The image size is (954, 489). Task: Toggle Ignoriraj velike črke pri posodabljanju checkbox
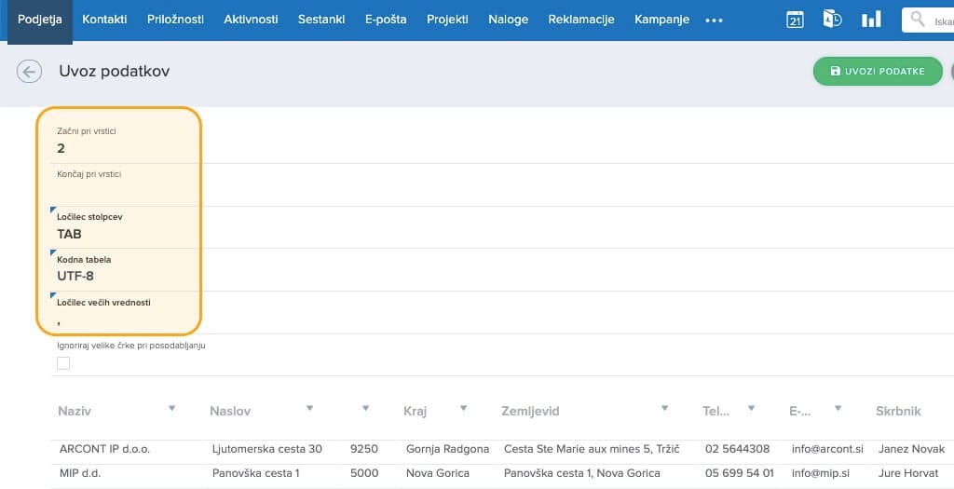click(63, 363)
